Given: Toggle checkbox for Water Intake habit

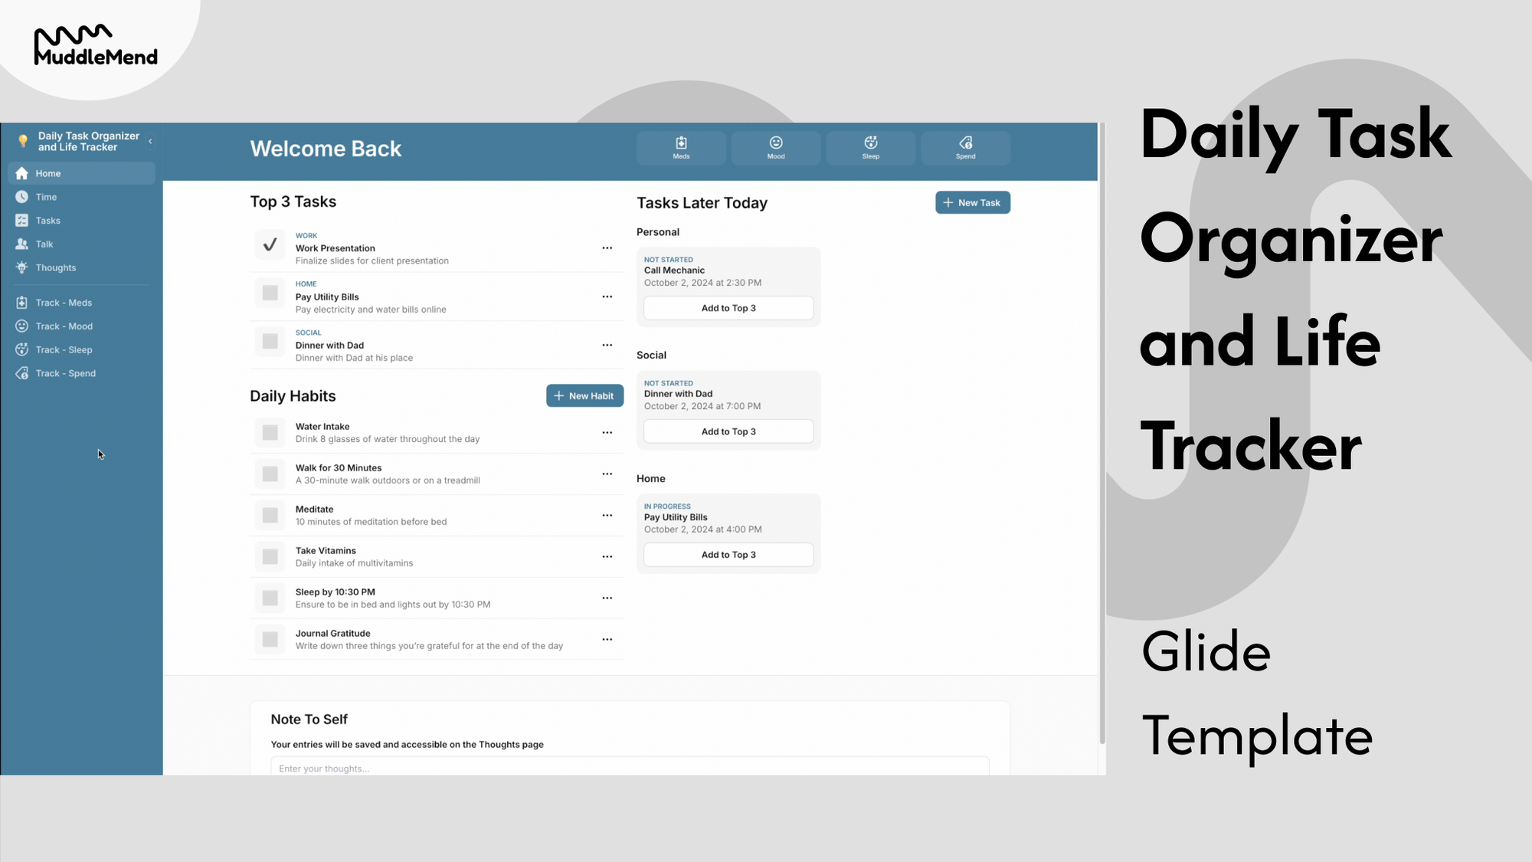Looking at the screenshot, I should pyautogui.click(x=270, y=433).
